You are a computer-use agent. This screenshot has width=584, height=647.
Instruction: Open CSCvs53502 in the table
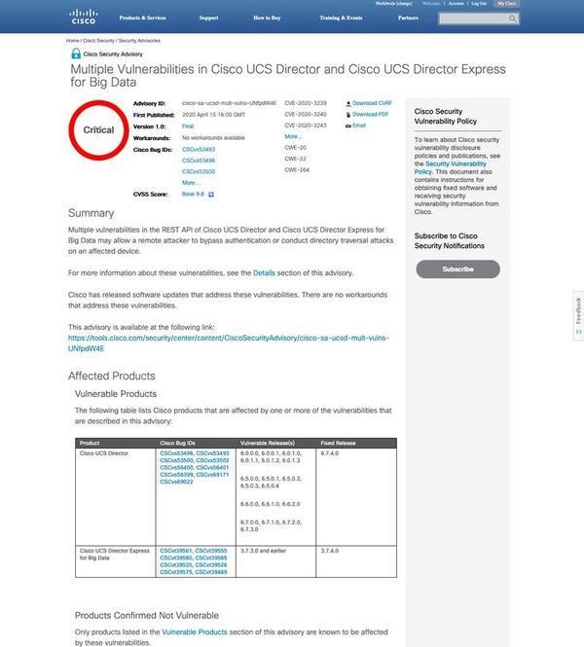(212, 460)
